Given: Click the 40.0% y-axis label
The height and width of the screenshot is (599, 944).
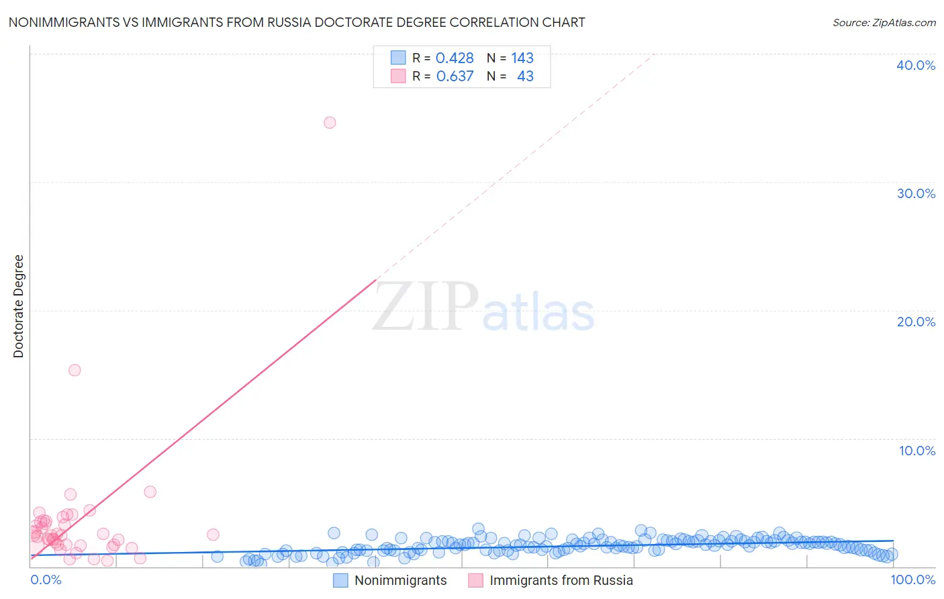Looking at the screenshot, I should (916, 65).
